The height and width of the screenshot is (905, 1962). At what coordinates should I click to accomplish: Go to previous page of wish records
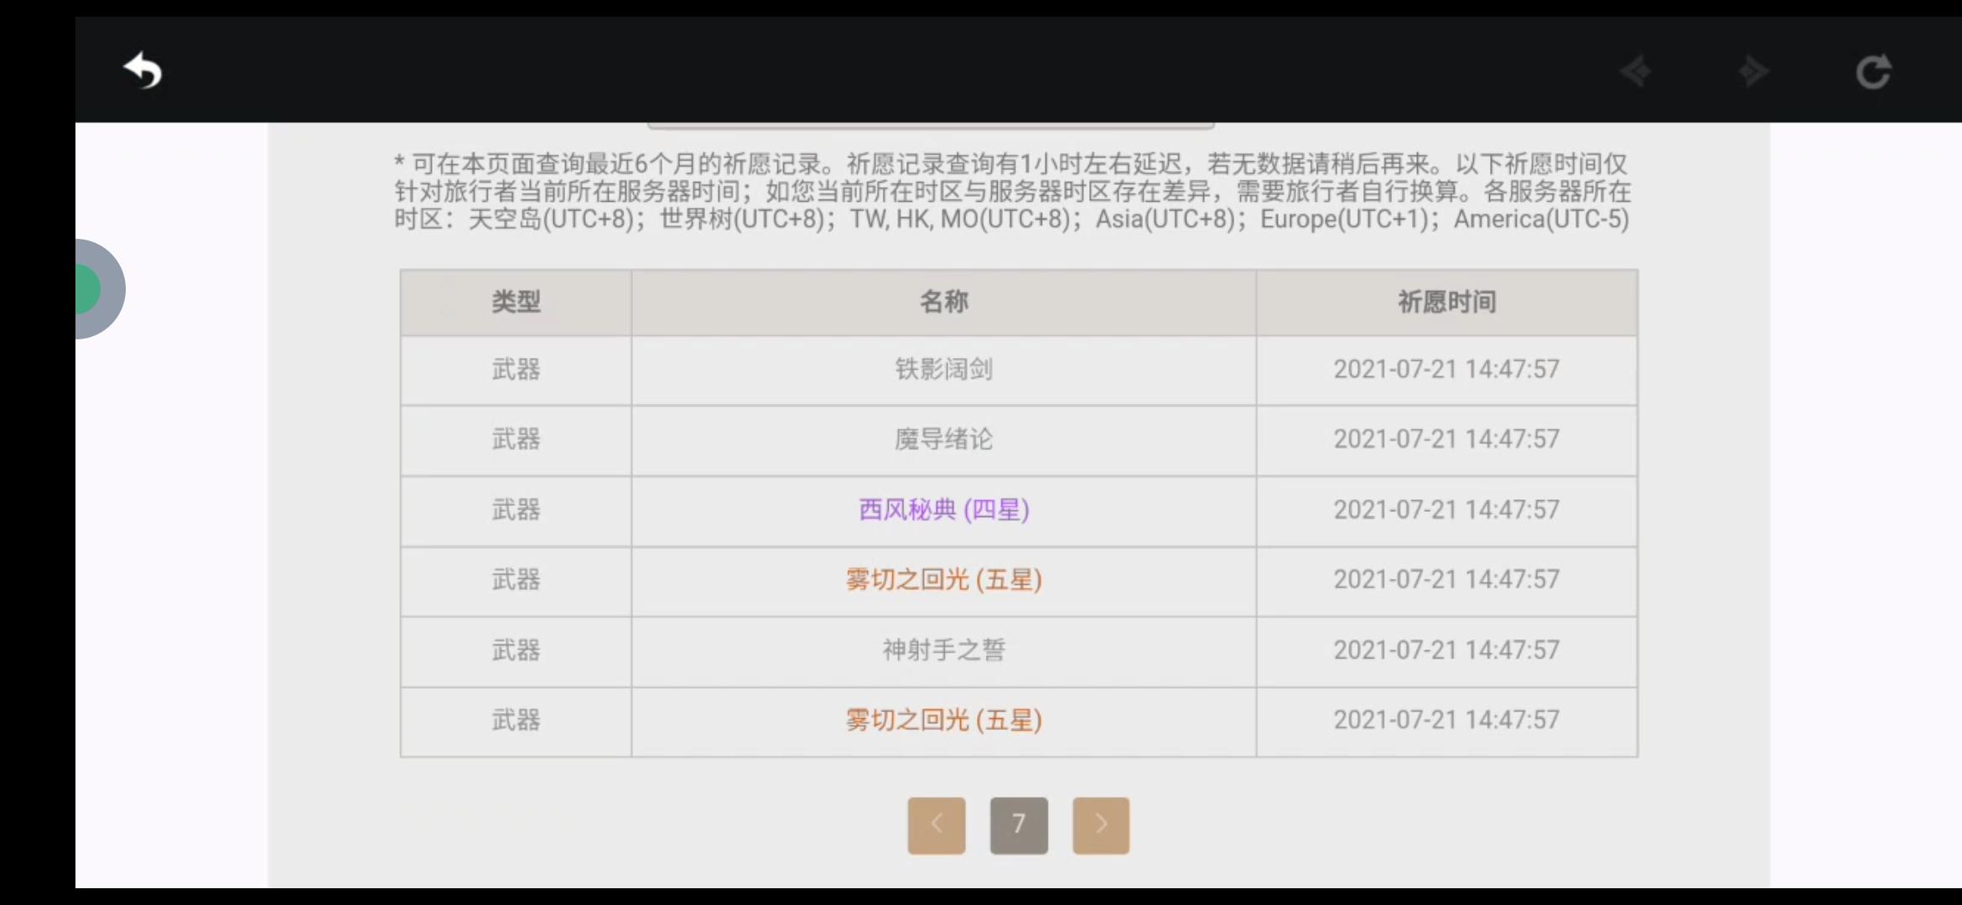click(x=937, y=825)
